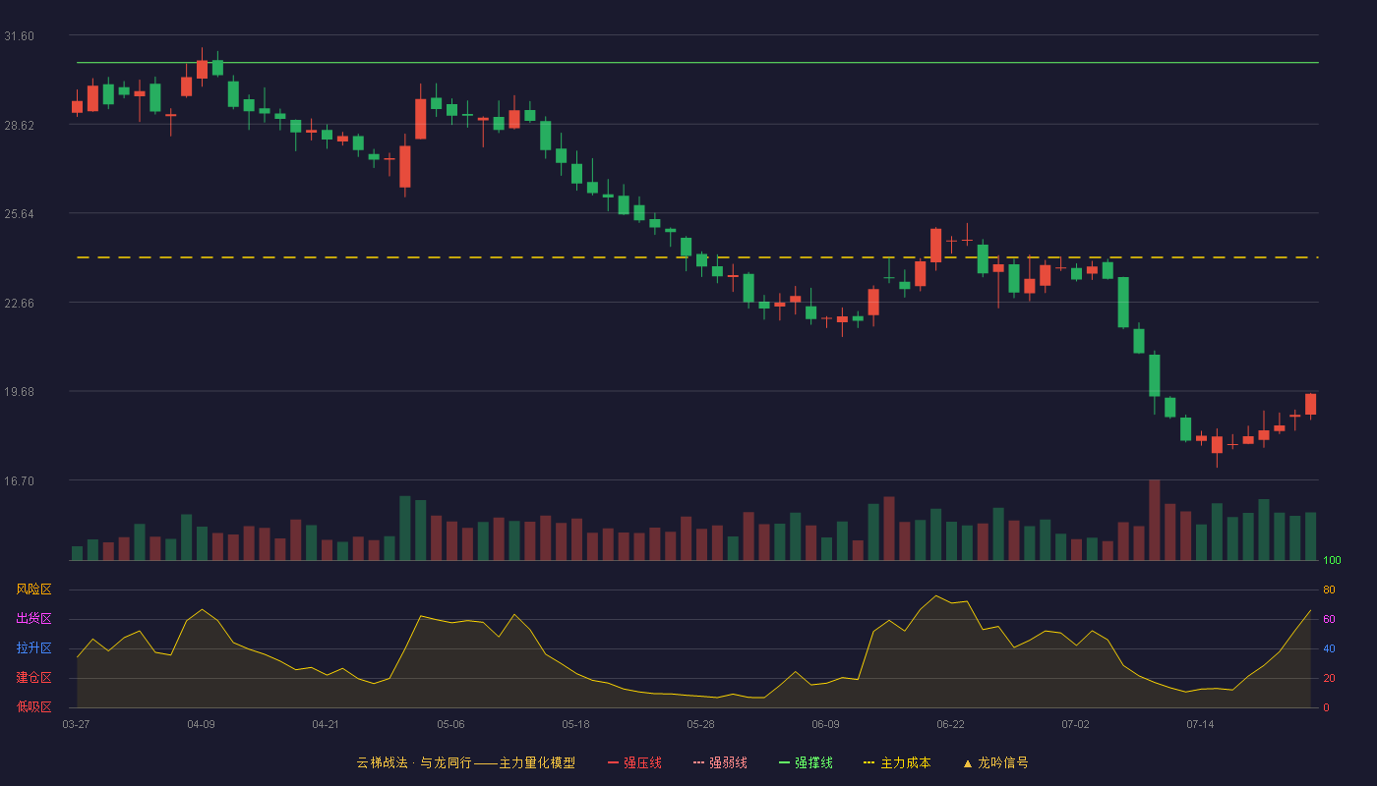Click the 05-28 date label
The image size is (1377, 786).
(700, 724)
